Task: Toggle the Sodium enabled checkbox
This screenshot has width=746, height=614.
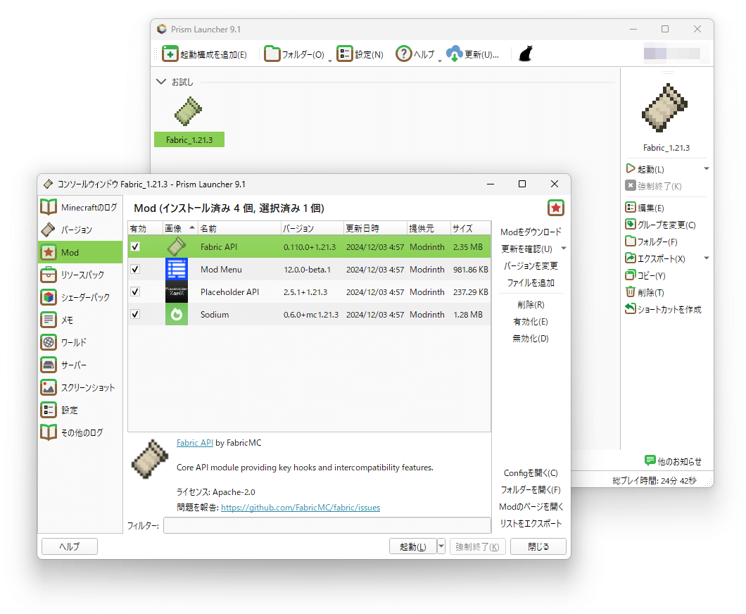Action: click(136, 314)
